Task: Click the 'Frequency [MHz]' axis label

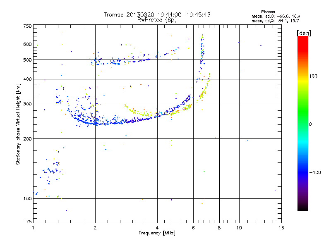Action: (157, 233)
